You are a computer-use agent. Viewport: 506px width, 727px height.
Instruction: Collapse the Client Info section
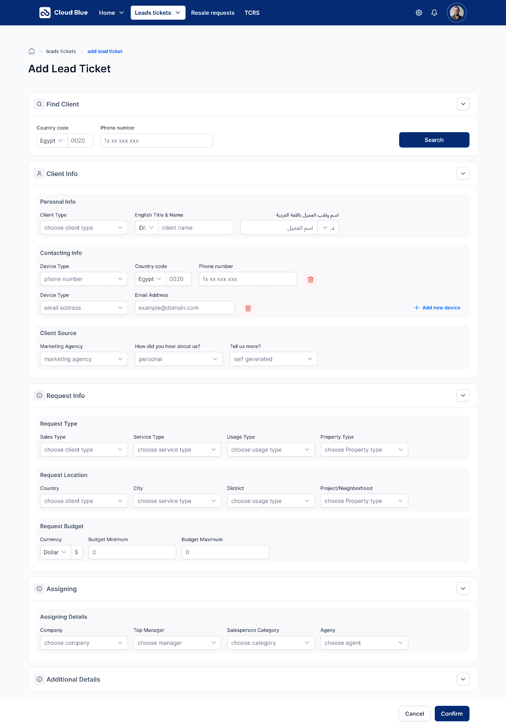click(463, 173)
